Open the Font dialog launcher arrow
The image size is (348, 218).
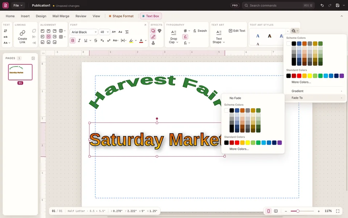145,25
